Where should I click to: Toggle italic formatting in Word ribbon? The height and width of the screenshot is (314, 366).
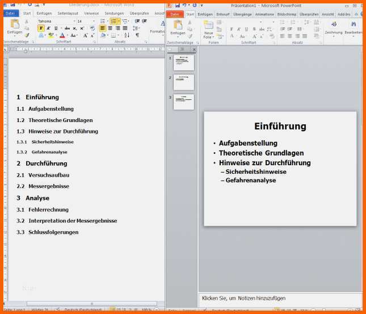point(49,28)
